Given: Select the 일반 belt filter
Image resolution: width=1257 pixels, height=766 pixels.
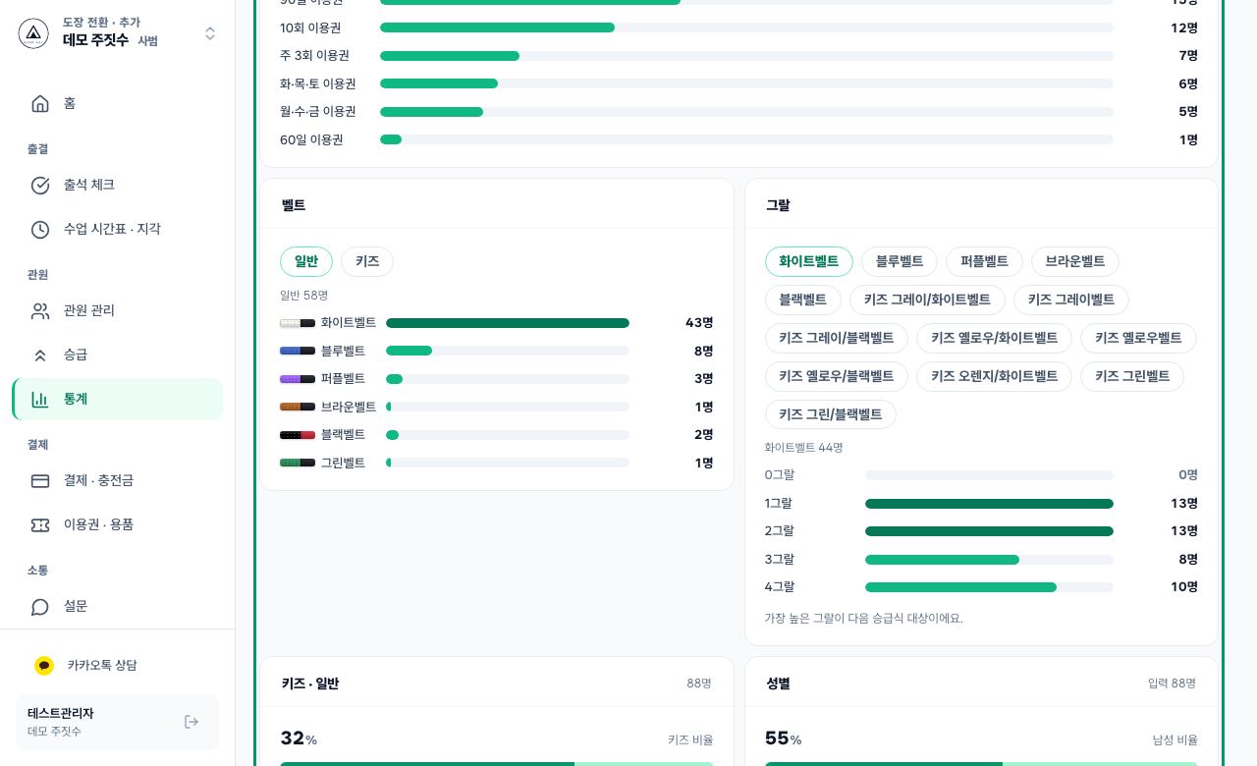Looking at the screenshot, I should pos(306,261).
